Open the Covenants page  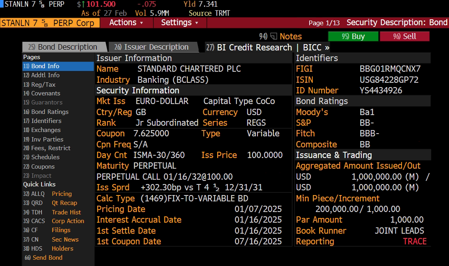click(42, 93)
